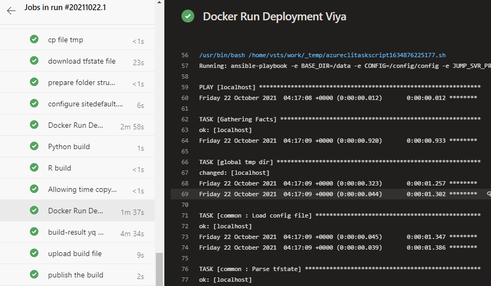Click the Docker Run Deployment Viya title
491x286 pixels.
point(275,17)
